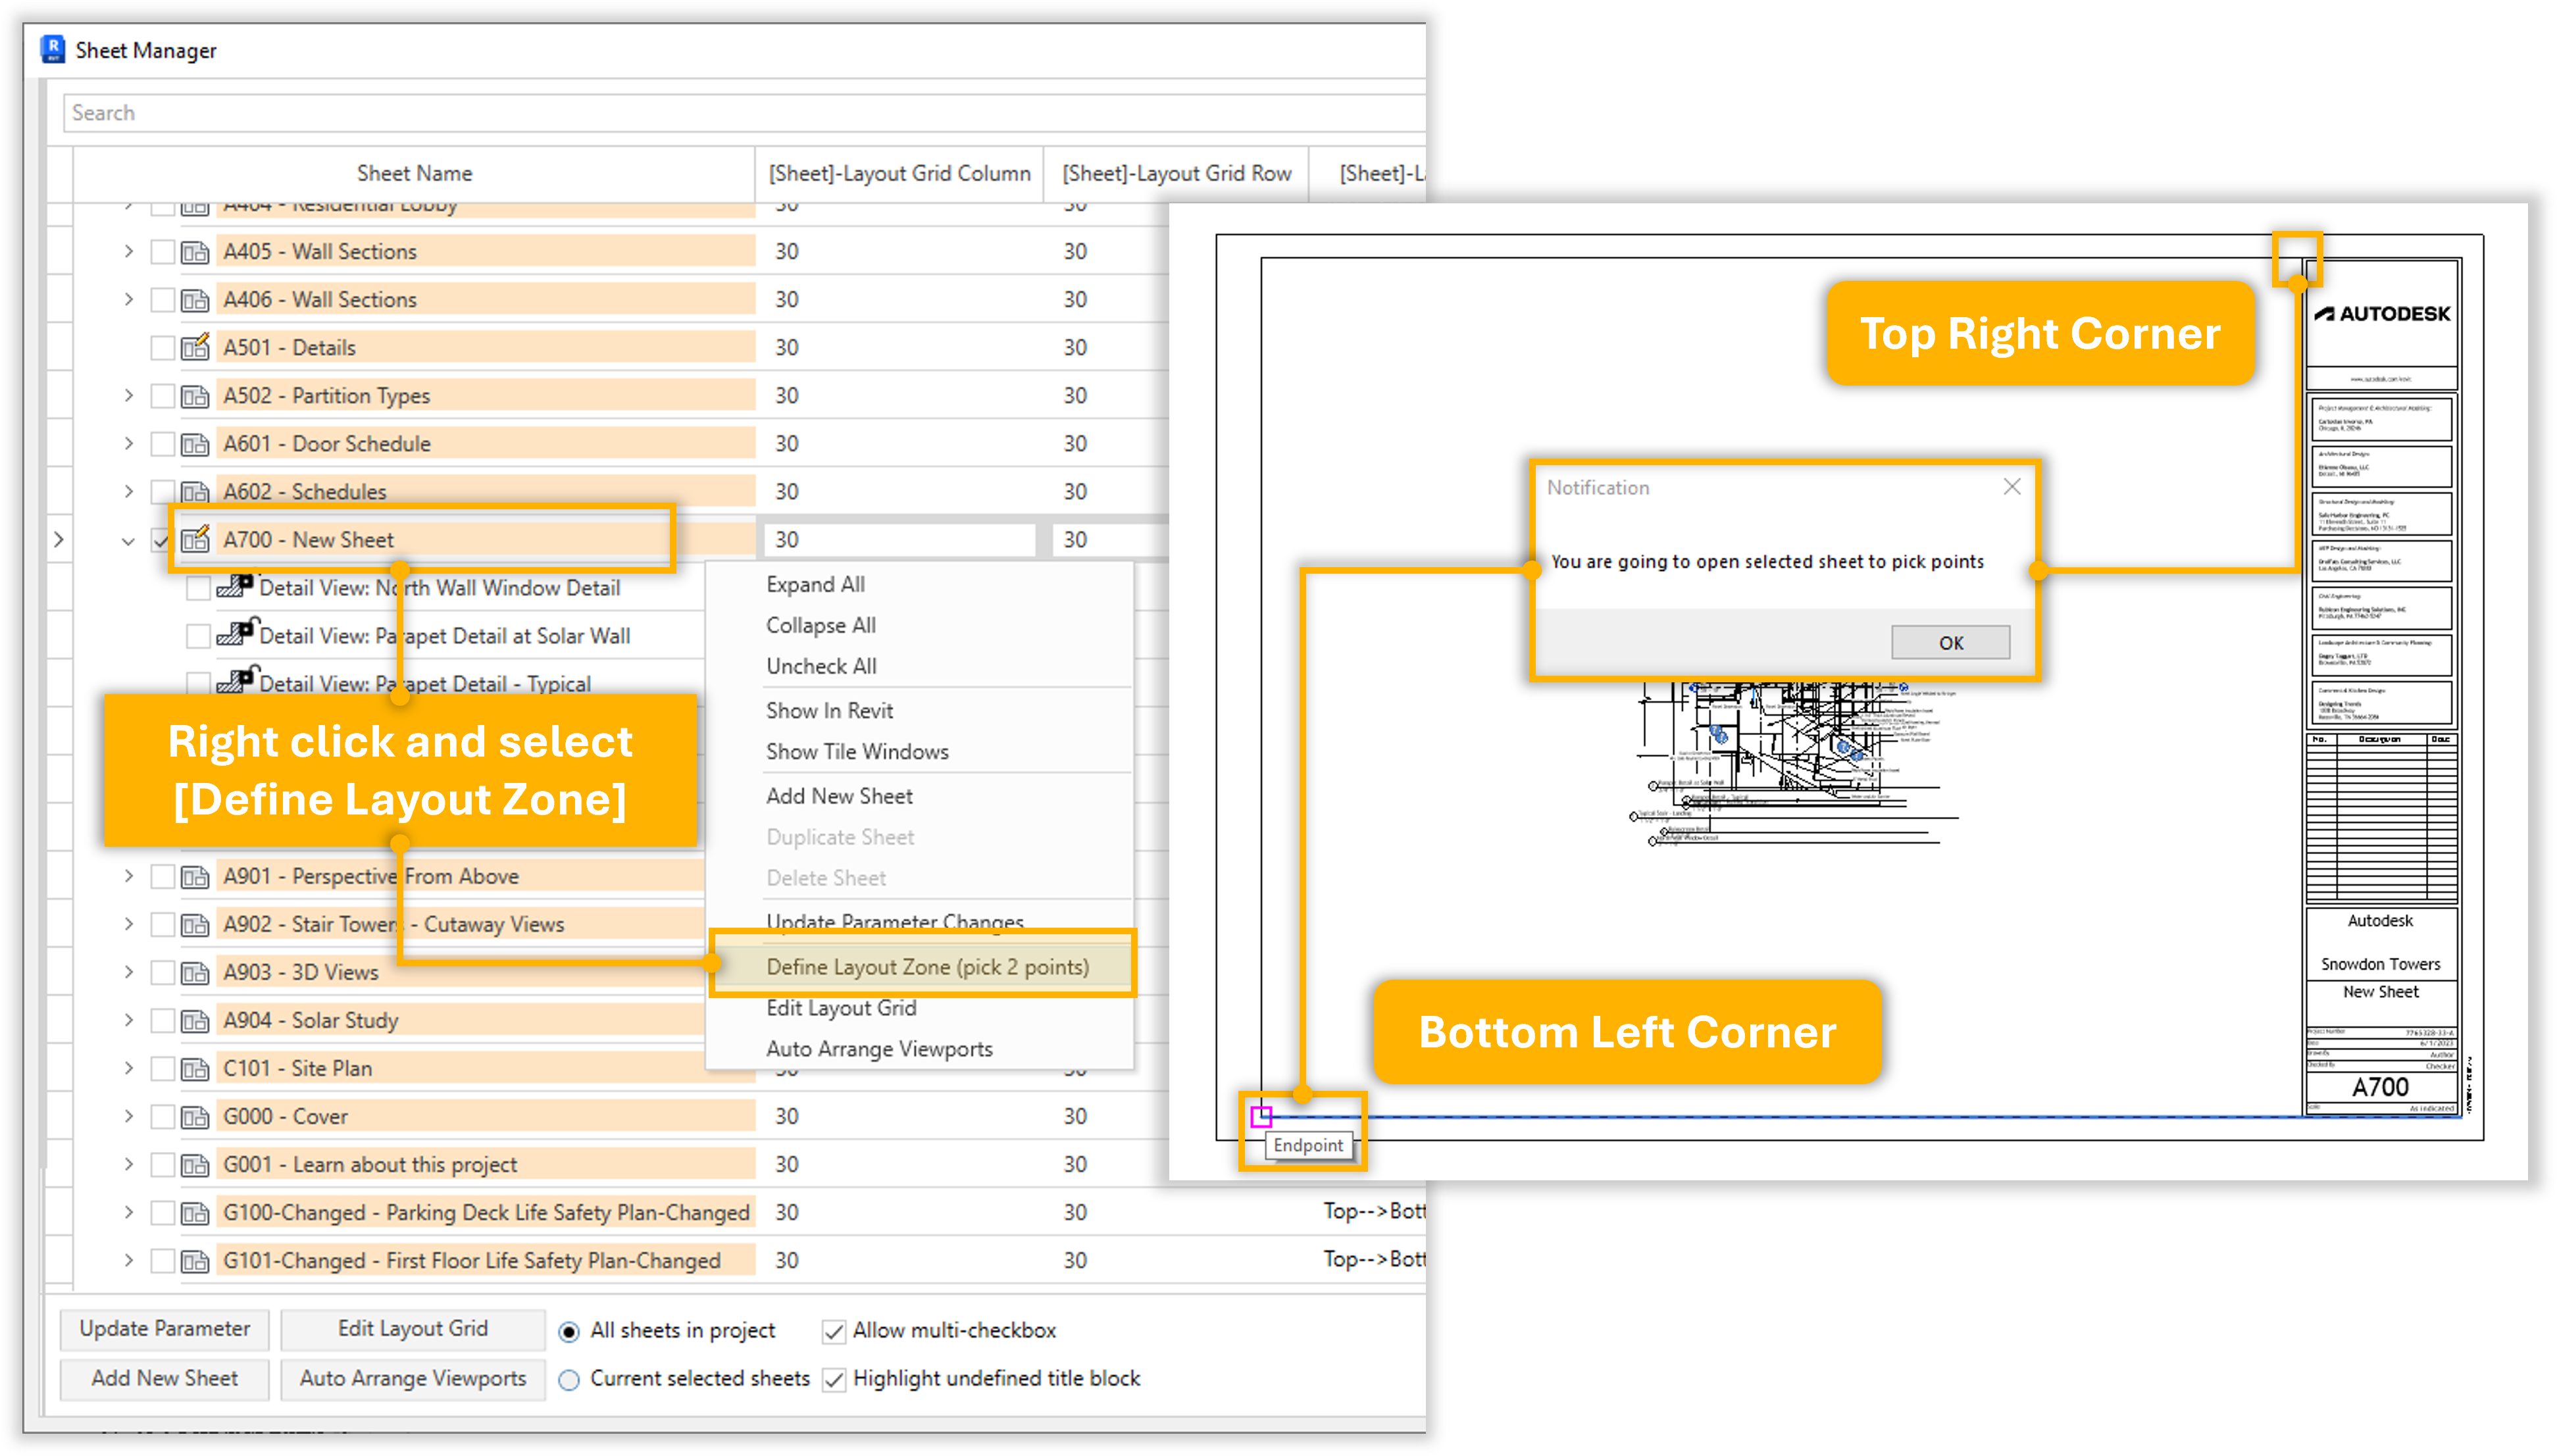Click the editable sheet icon next to A501 - Details
The height and width of the screenshot is (1456, 2557).
tap(195, 347)
